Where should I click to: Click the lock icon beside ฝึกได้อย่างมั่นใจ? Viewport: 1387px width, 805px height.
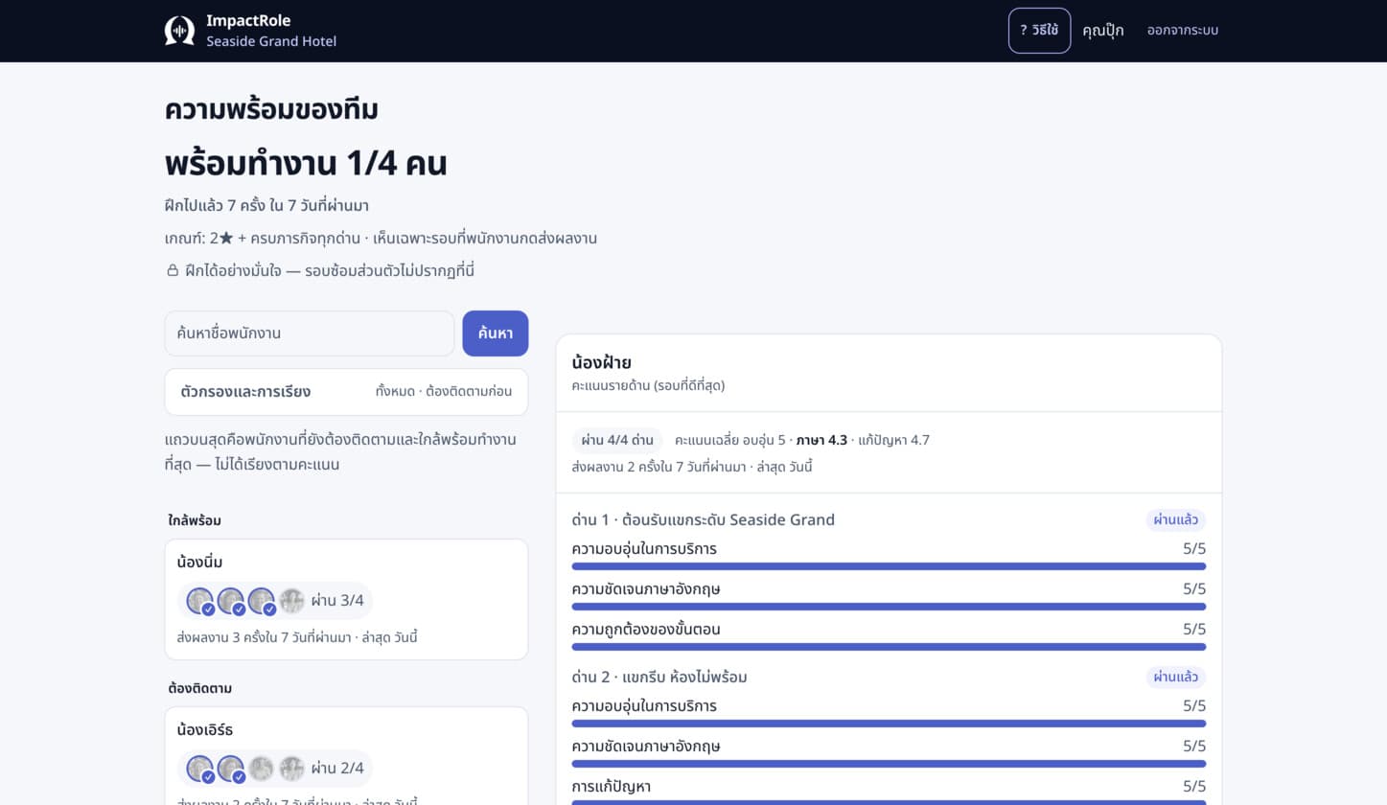(x=173, y=271)
